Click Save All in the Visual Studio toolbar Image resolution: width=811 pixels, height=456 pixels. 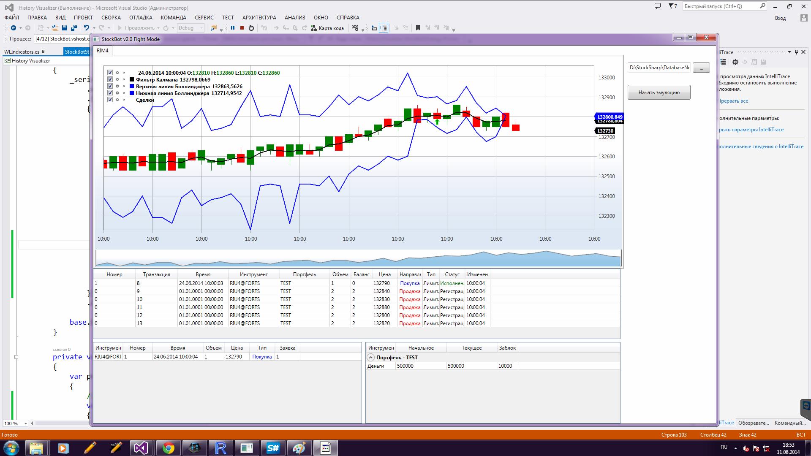74,28
